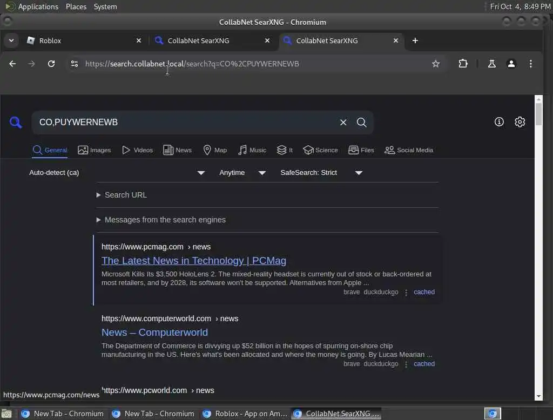Open Computerworld result three-dot options

point(406,364)
